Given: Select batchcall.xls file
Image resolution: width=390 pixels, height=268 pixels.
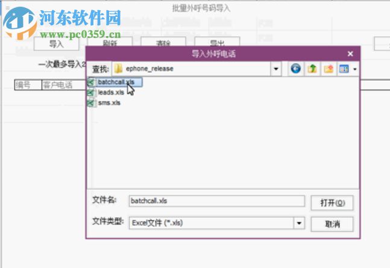Looking at the screenshot, I should pyautogui.click(x=116, y=82).
